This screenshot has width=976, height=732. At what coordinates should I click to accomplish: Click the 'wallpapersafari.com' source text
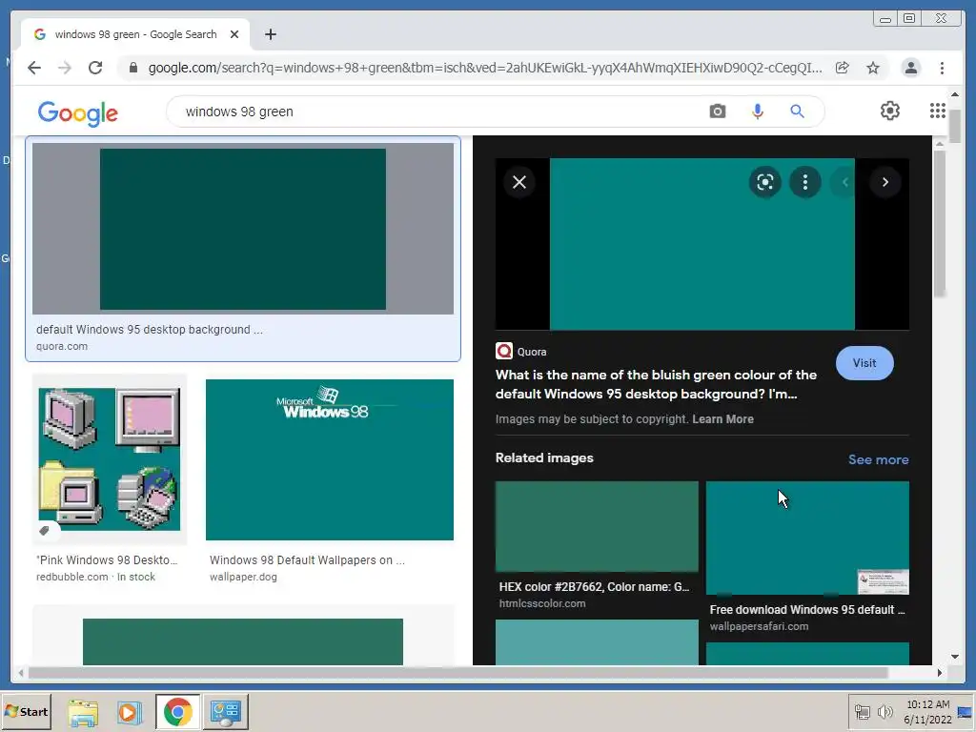pyautogui.click(x=759, y=626)
